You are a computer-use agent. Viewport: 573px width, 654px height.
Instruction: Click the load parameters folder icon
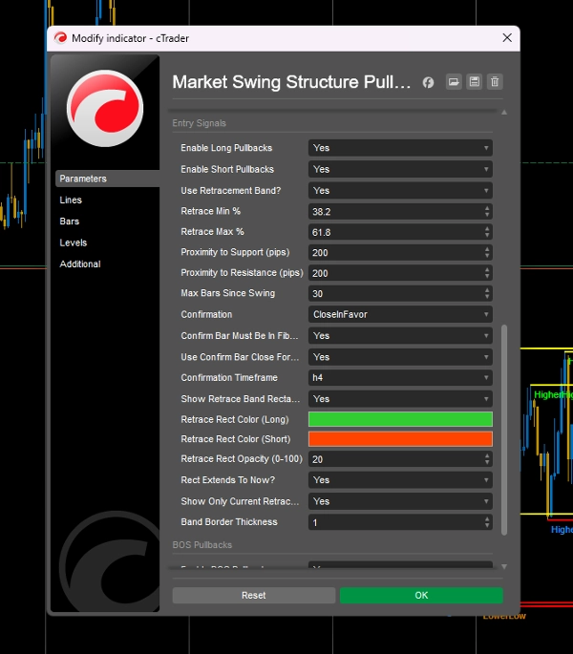(454, 82)
